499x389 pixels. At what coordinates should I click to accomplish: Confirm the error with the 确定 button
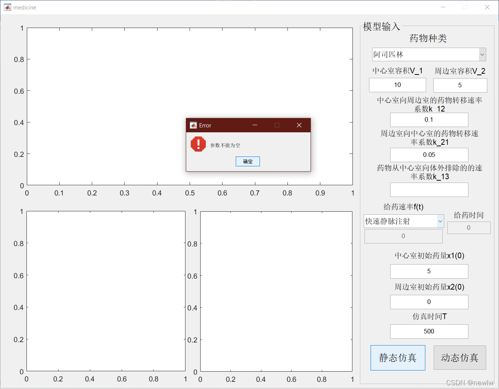248,161
